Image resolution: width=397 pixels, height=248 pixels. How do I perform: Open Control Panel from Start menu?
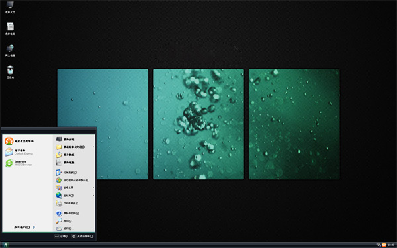point(66,173)
